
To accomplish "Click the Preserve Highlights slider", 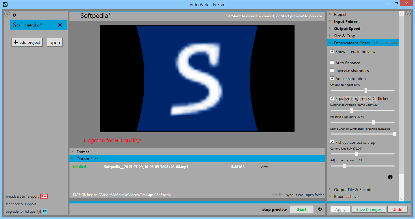I will [363, 122].
